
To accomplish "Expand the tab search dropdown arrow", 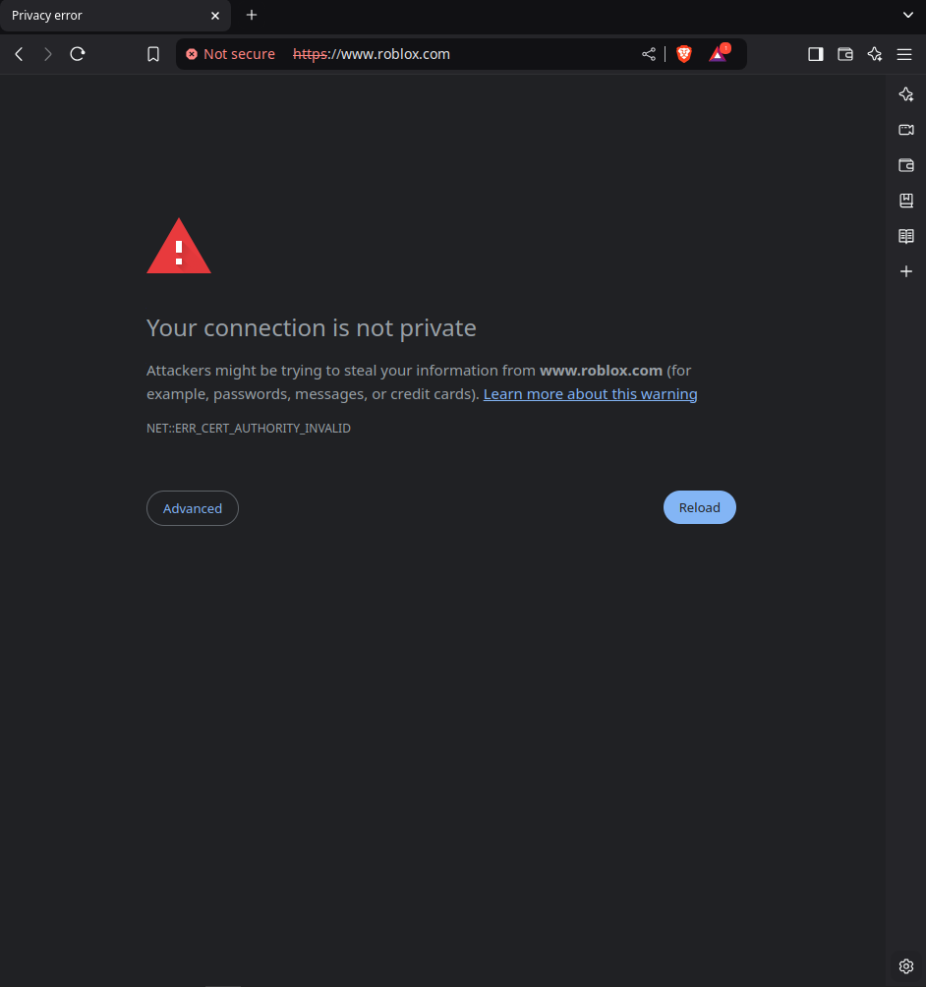I will pyautogui.click(x=907, y=15).
